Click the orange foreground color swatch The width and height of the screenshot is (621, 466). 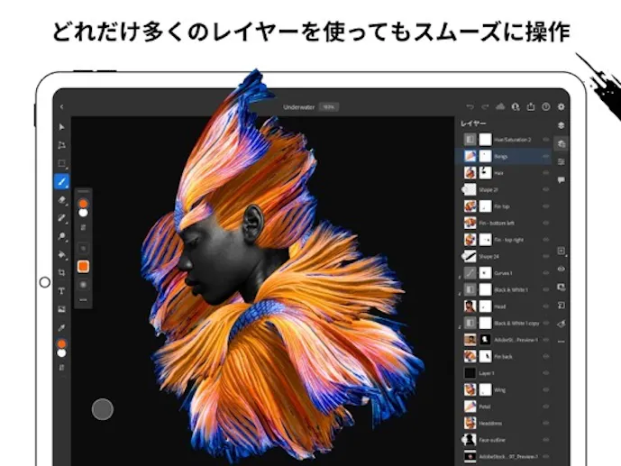(83, 267)
